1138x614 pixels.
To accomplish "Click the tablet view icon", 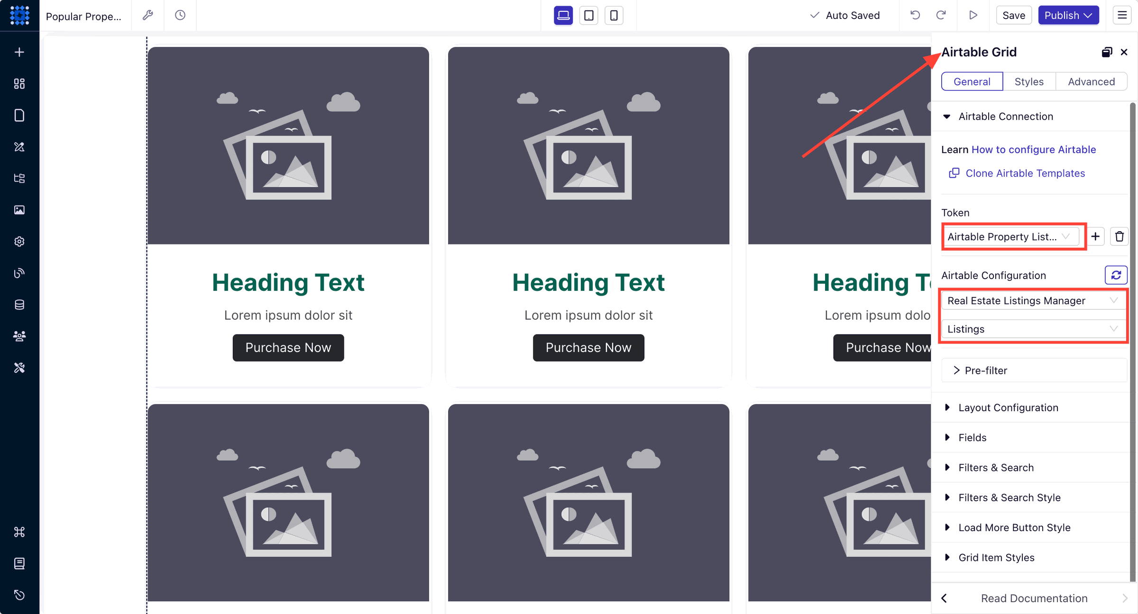I will click(x=589, y=14).
